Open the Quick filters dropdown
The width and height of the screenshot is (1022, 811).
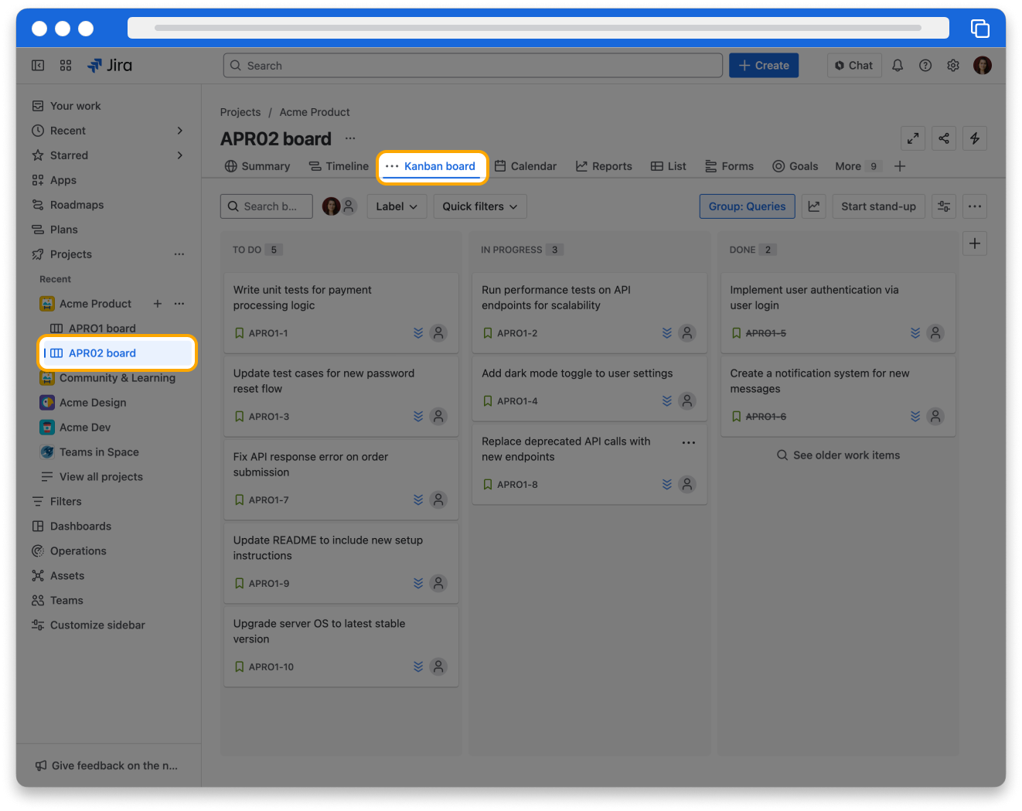pyautogui.click(x=480, y=206)
